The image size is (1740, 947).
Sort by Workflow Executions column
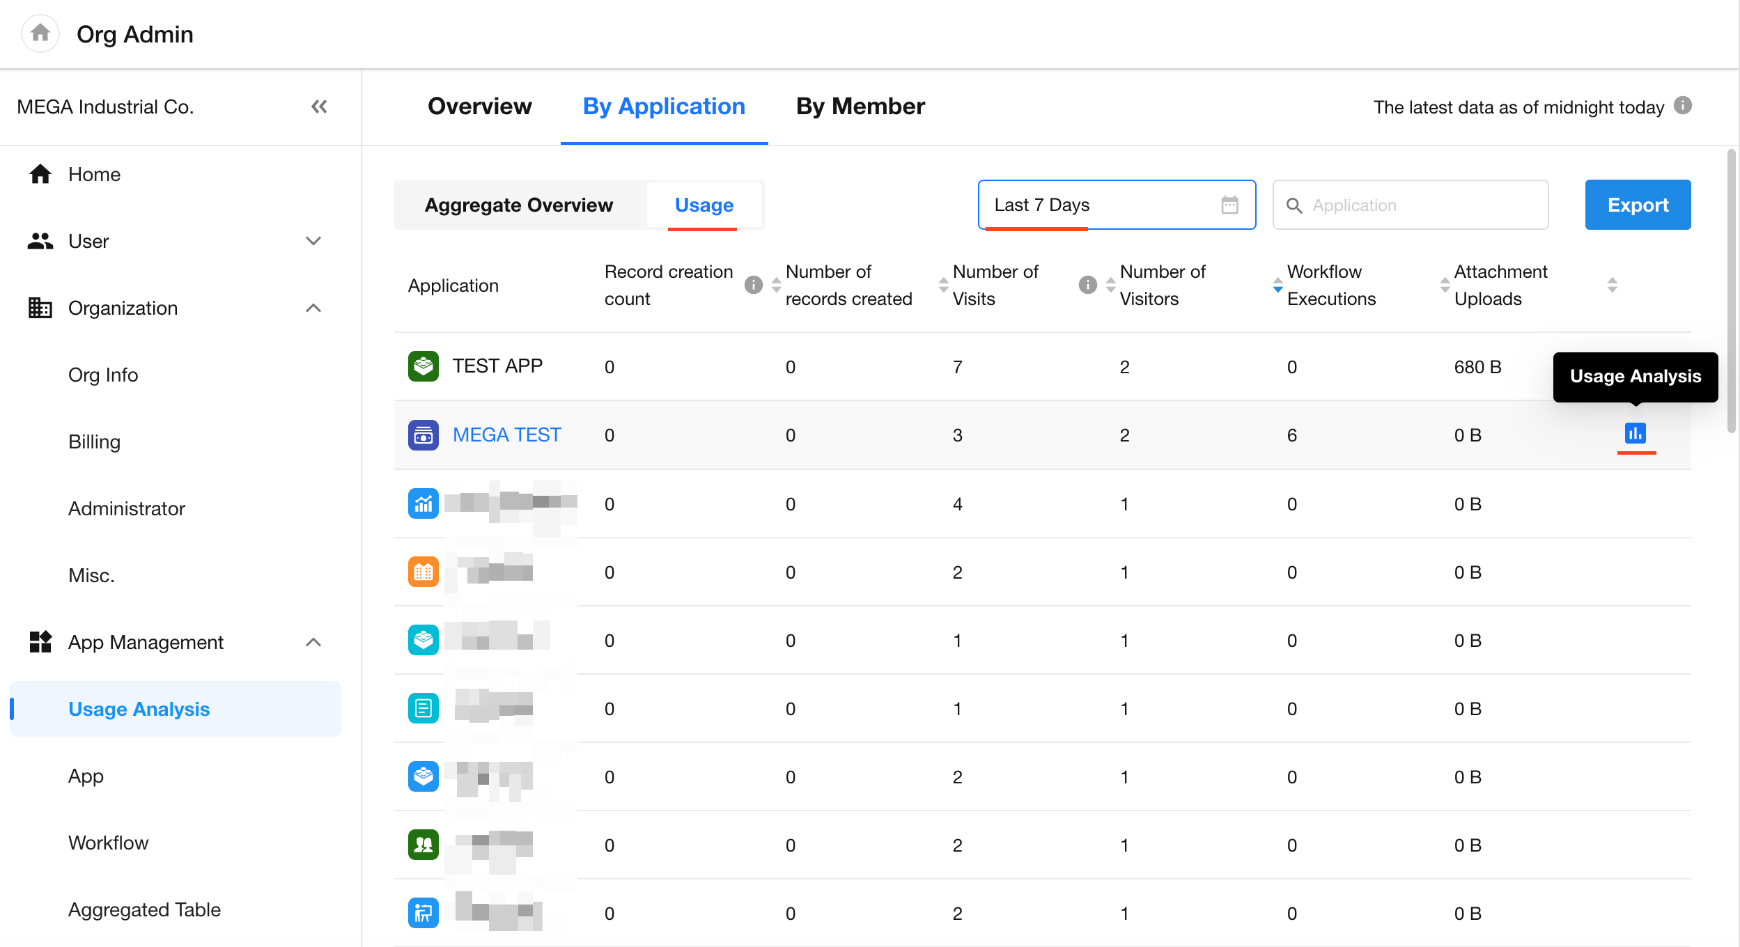(1445, 285)
